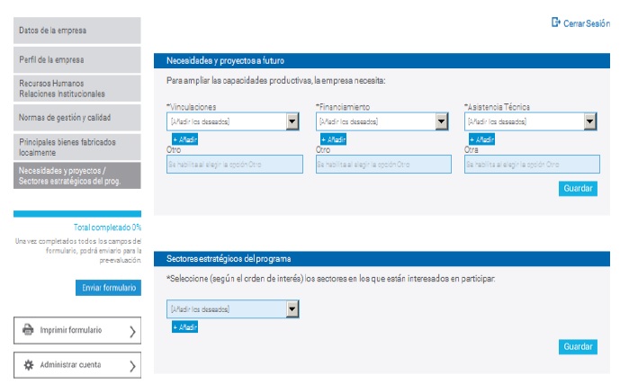Open Perfil de la empresa section
Screen dimensions: 620x384
[77, 60]
